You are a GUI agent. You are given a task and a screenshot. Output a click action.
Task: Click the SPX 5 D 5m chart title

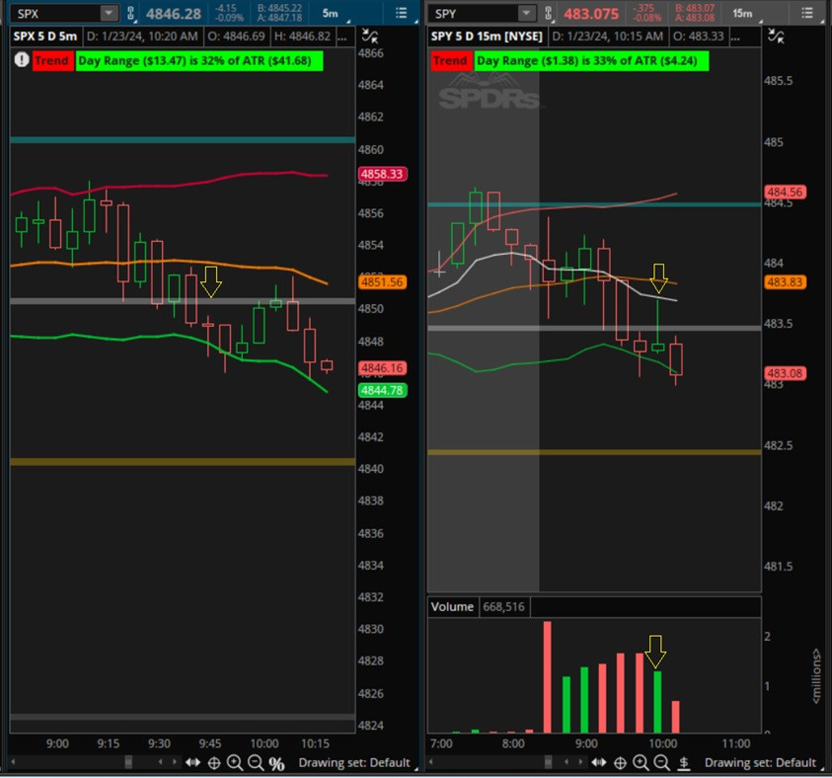(x=45, y=37)
